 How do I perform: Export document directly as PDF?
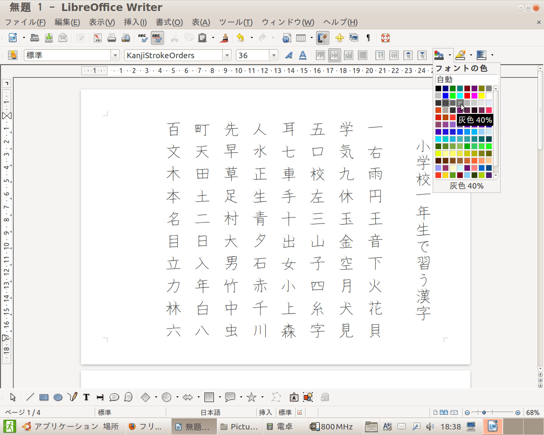[98, 38]
